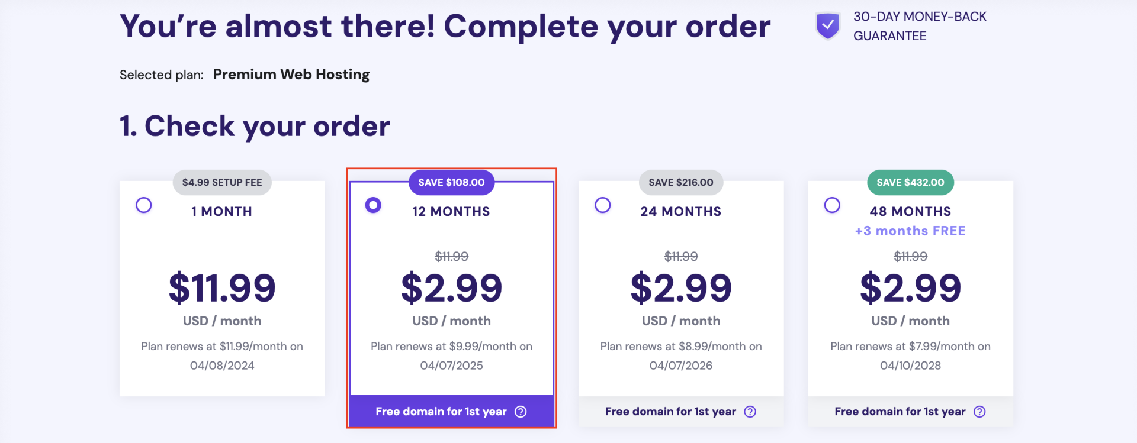Click the green SAVE $432.00 badge
This screenshot has width=1137, height=443.
(x=910, y=182)
